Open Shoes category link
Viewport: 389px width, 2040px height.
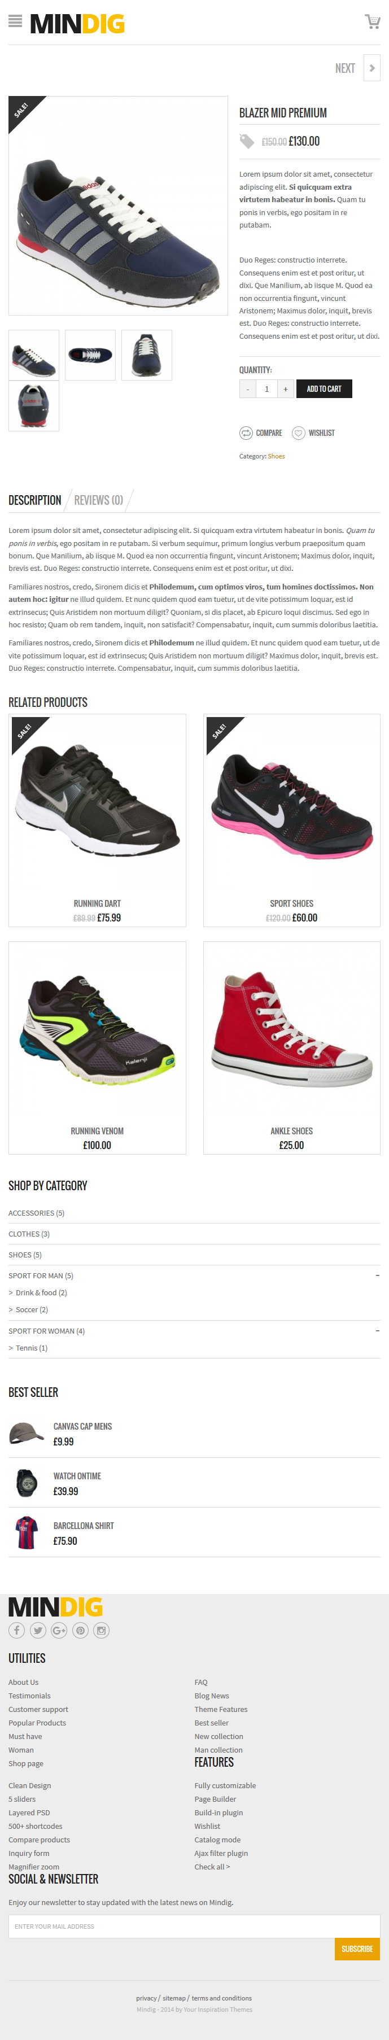click(277, 456)
